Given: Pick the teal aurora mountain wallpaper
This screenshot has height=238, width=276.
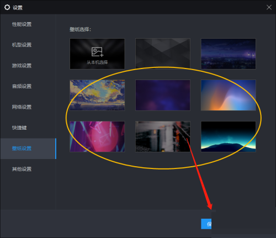Looking at the screenshot, I should point(229,136).
